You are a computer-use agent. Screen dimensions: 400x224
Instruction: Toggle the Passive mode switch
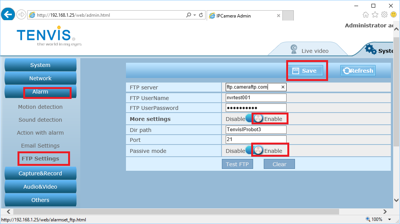(254, 151)
